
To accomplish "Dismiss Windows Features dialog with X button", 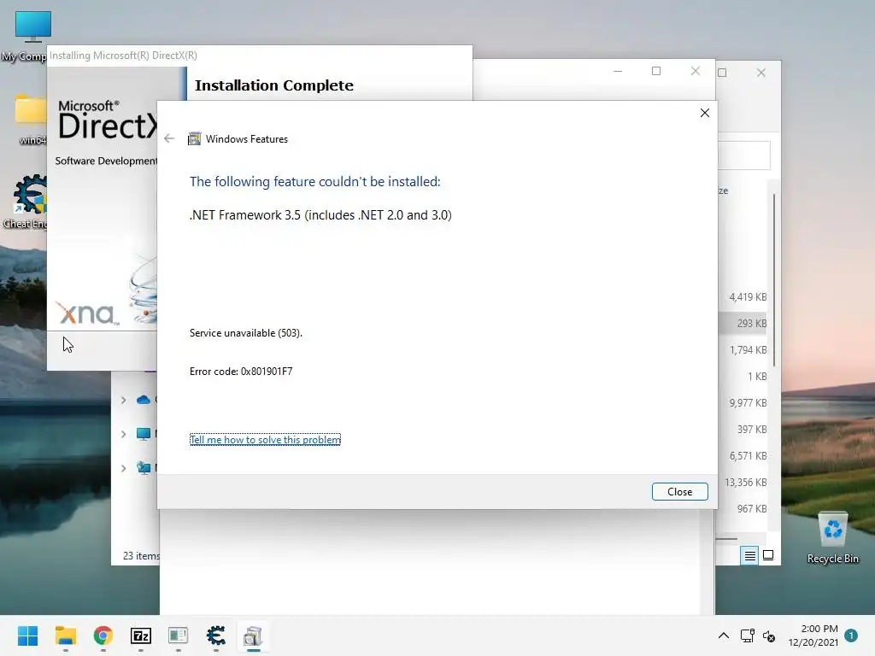I will click(705, 113).
